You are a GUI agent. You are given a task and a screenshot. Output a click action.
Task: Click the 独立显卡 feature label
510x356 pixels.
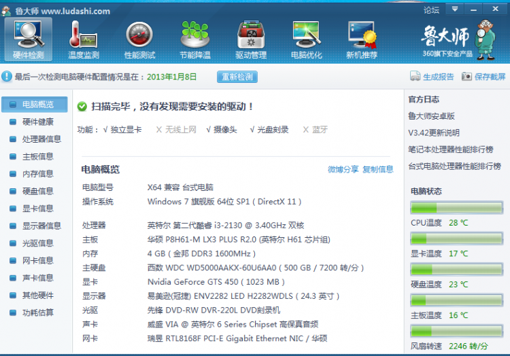pos(126,130)
